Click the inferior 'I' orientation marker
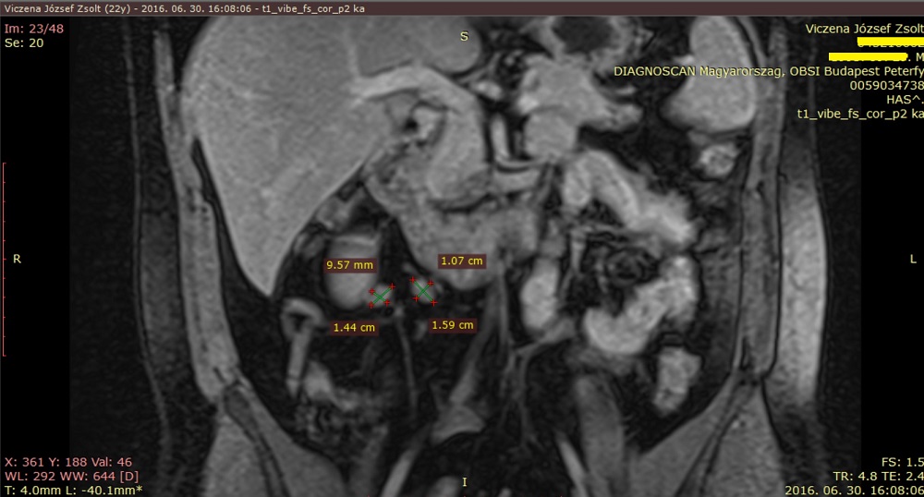The width and height of the screenshot is (924, 497). [464, 482]
